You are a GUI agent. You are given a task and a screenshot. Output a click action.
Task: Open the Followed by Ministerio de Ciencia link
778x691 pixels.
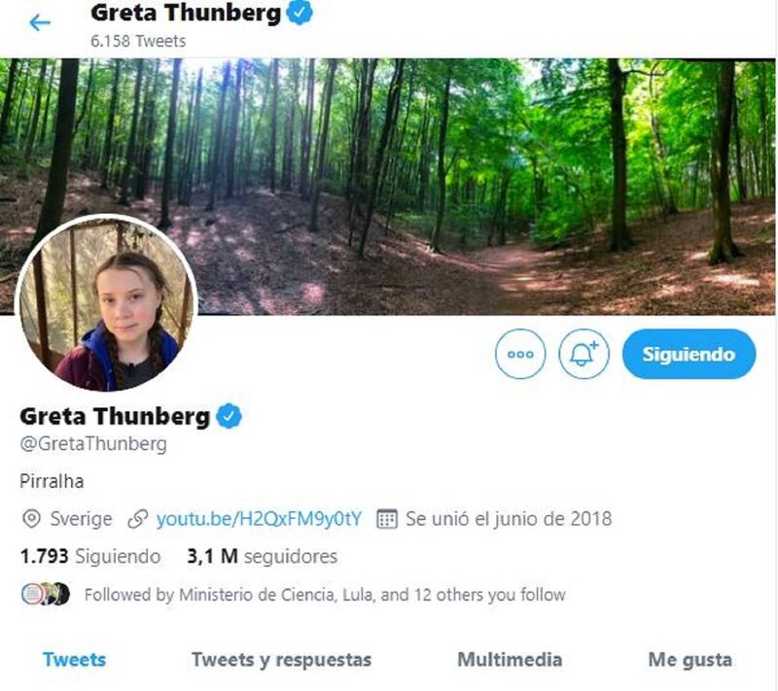325,595
